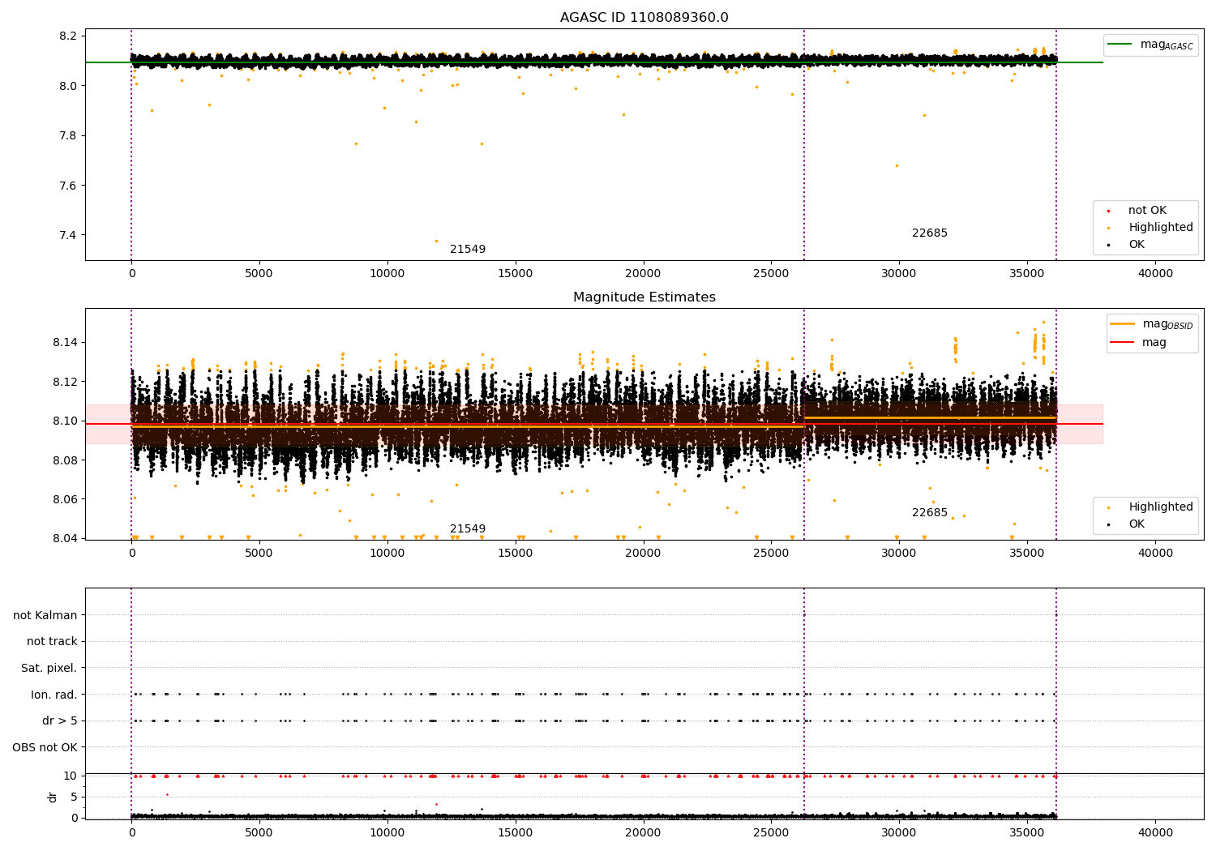1216x851 pixels.
Task: Click the "35000" x tick of the bottom plot
Action: (1027, 833)
